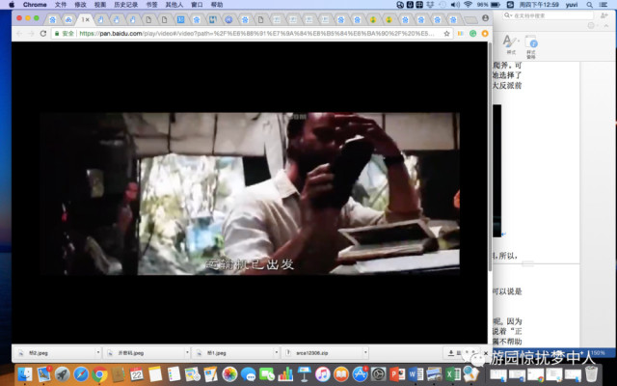Open Calendar from the Dock
617x386 pixels.
click(x=137, y=373)
